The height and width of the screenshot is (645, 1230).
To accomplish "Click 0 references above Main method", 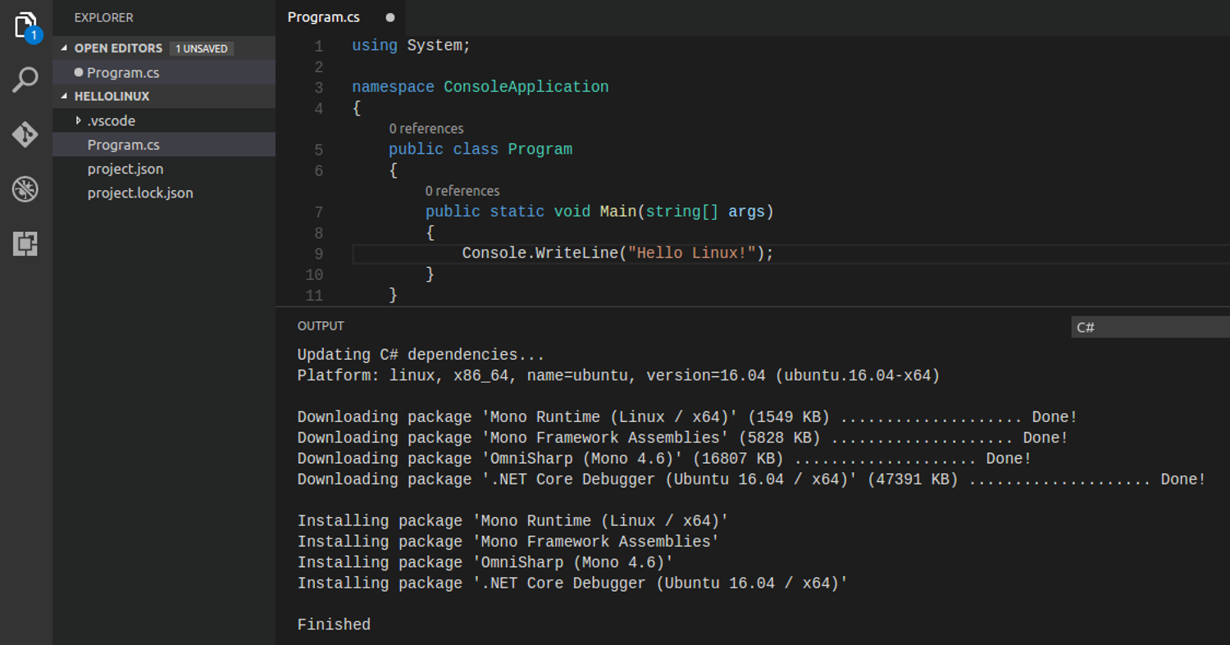I will tap(462, 191).
